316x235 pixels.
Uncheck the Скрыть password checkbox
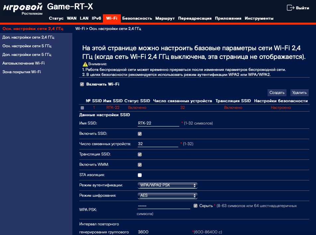click(x=196, y=206)
